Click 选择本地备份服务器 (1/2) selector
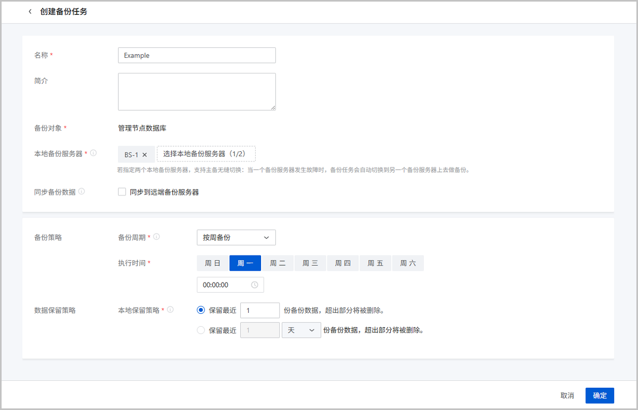Viewport: 638px width, 410px height. coord(206,154)
